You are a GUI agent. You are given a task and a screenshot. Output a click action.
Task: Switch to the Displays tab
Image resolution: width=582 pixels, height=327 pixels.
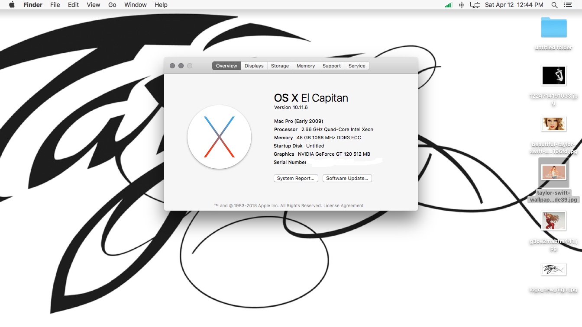coord(254,66)
